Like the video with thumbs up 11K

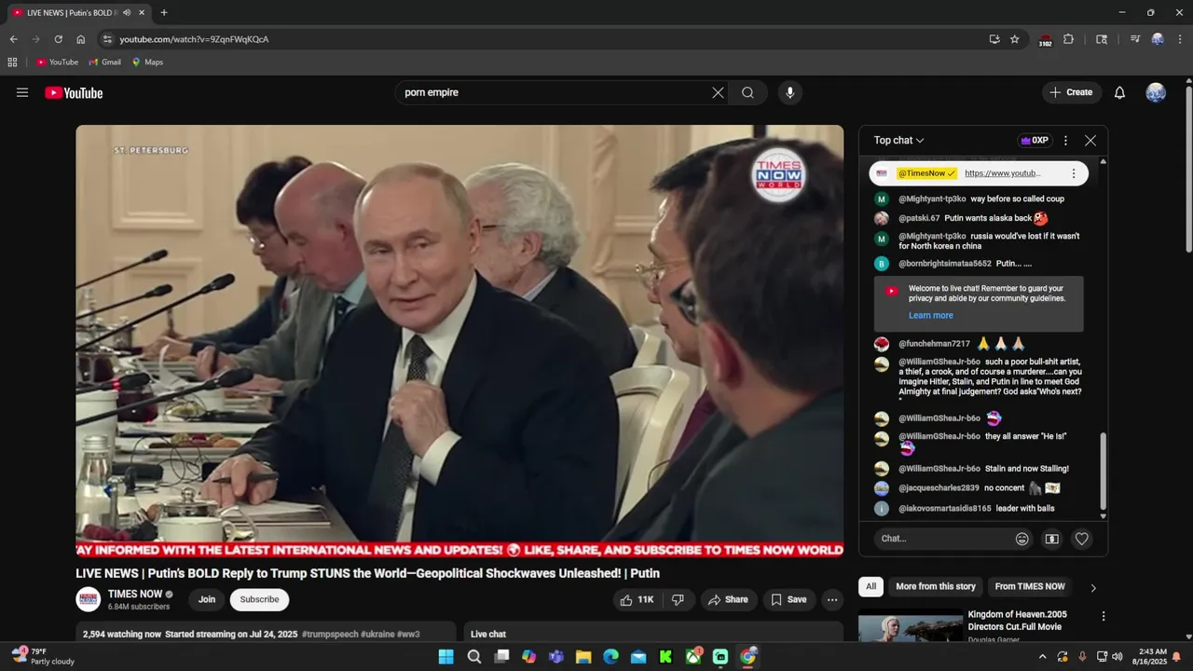[x=638, y=599]
